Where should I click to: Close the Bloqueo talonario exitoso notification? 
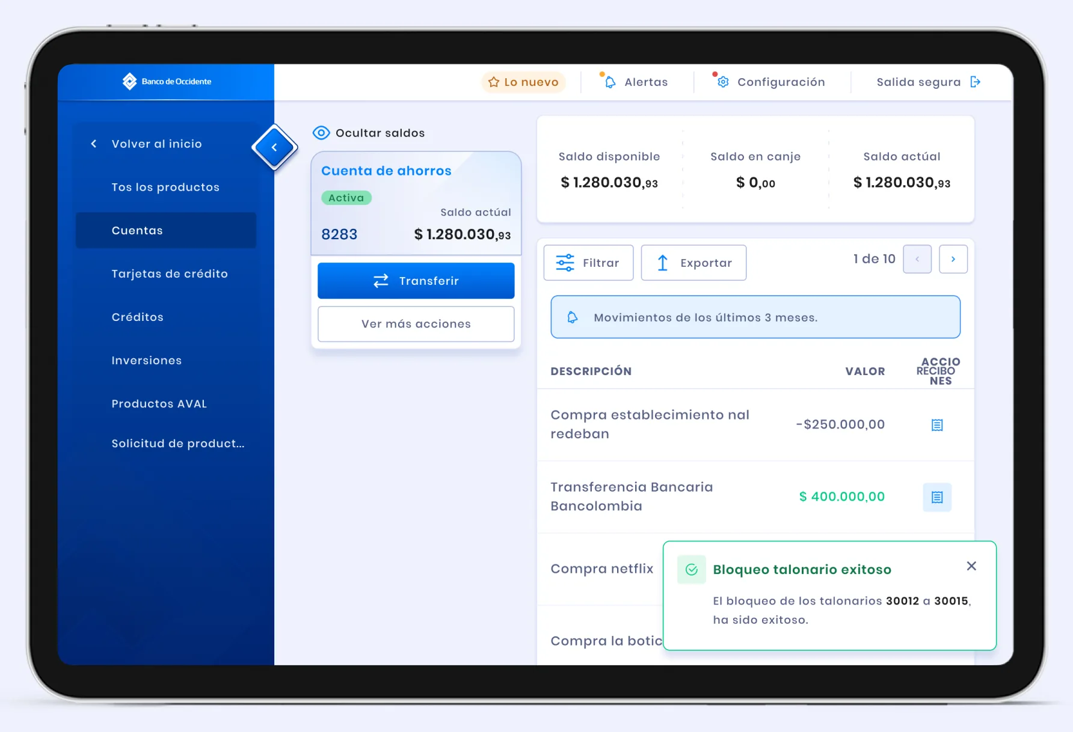(x=971, y=566)
